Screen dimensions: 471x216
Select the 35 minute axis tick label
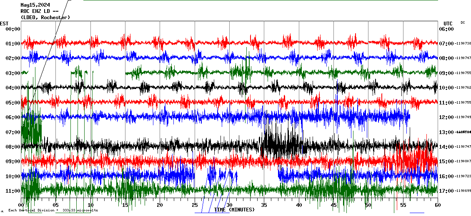pyautogui.click(x=264, y=205)
